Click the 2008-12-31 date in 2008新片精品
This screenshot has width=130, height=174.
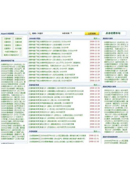[95, 41]
